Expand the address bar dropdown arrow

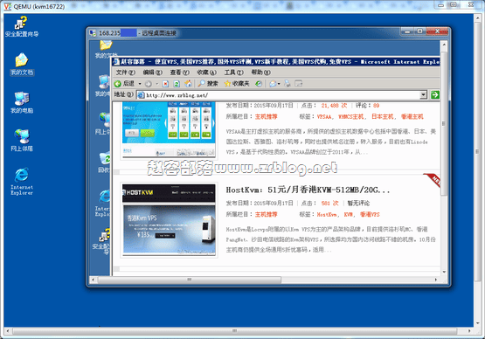click(424, 94)
